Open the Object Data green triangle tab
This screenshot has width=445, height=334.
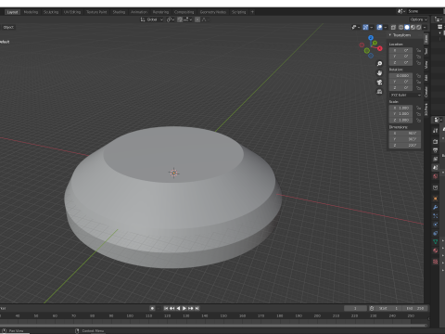pyautogui.click(x=435, y=241)
